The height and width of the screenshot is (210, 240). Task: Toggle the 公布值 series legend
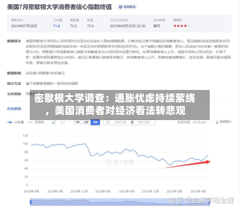[15, 122]
